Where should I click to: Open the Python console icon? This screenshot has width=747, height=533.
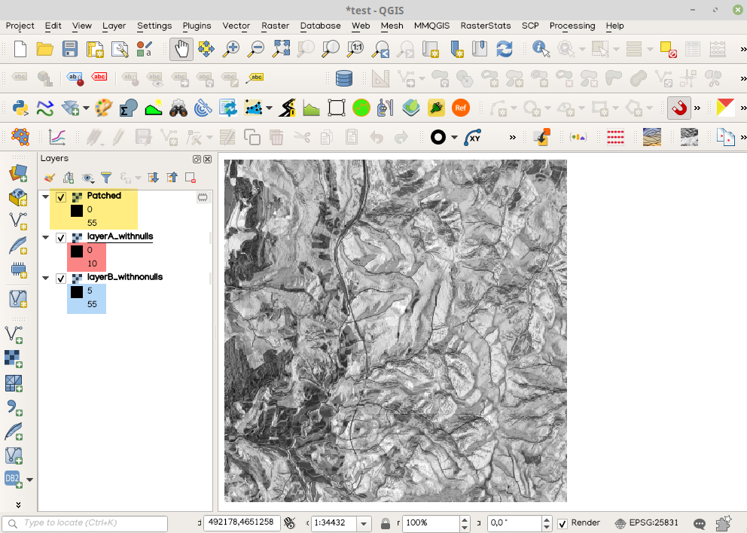[x=20, y=108]
